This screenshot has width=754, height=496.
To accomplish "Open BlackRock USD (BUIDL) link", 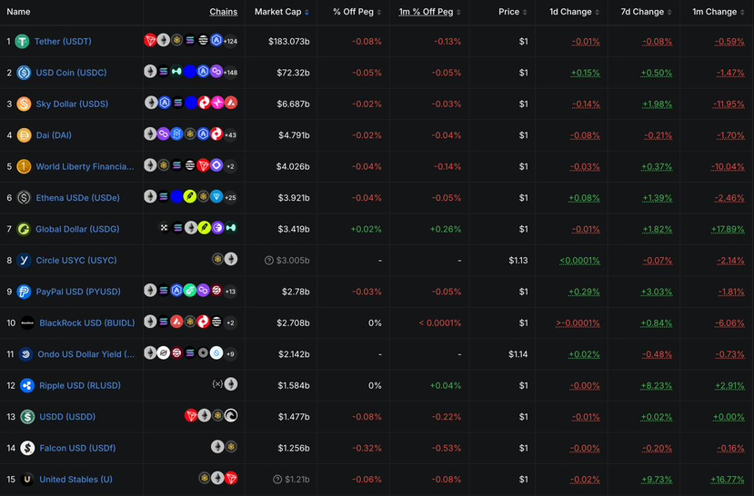I will click(87, 323).
